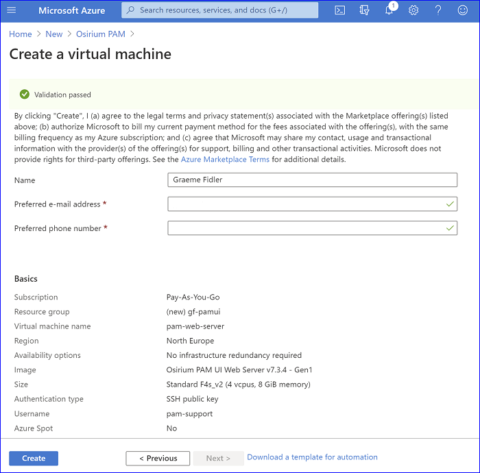Click the Basics section heading
The height and width of the screenshot is (473, 480).
[26, 279]
